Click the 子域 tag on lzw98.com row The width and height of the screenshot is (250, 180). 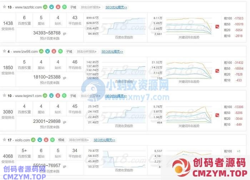(69, 51)
